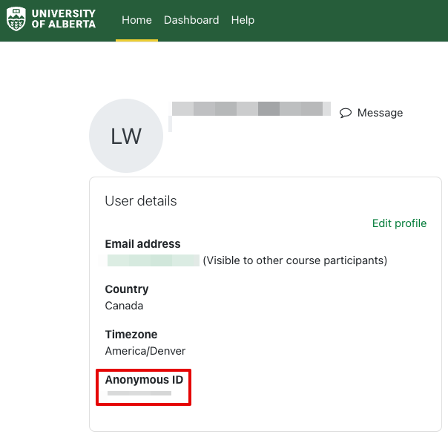Select the blurred user name heading
The width and height of the screenshot is (448, 440).
tap(251, 109)
